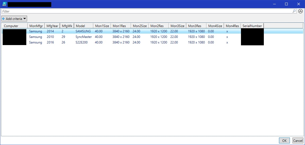The image size is (305, 145).
Task: Collapse the filter panel with chevron button
Action: click(300, 11)
